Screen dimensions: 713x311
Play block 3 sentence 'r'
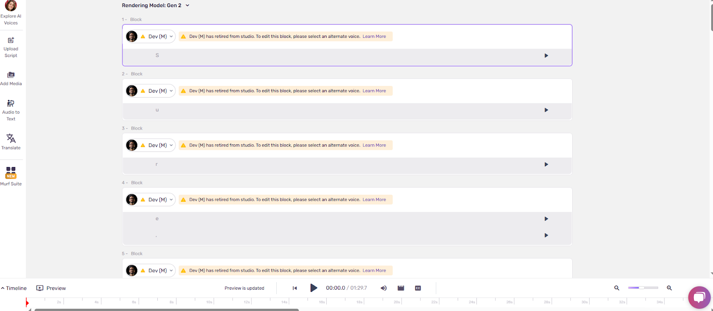pyautogui.click(x=546, y=164)
